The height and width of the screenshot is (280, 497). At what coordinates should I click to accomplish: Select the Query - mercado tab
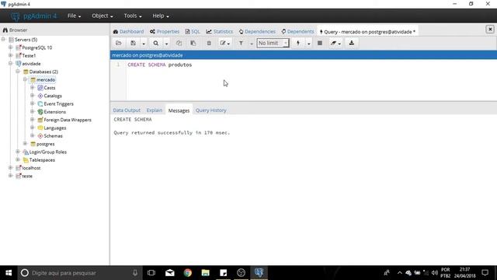coord(367,32)
